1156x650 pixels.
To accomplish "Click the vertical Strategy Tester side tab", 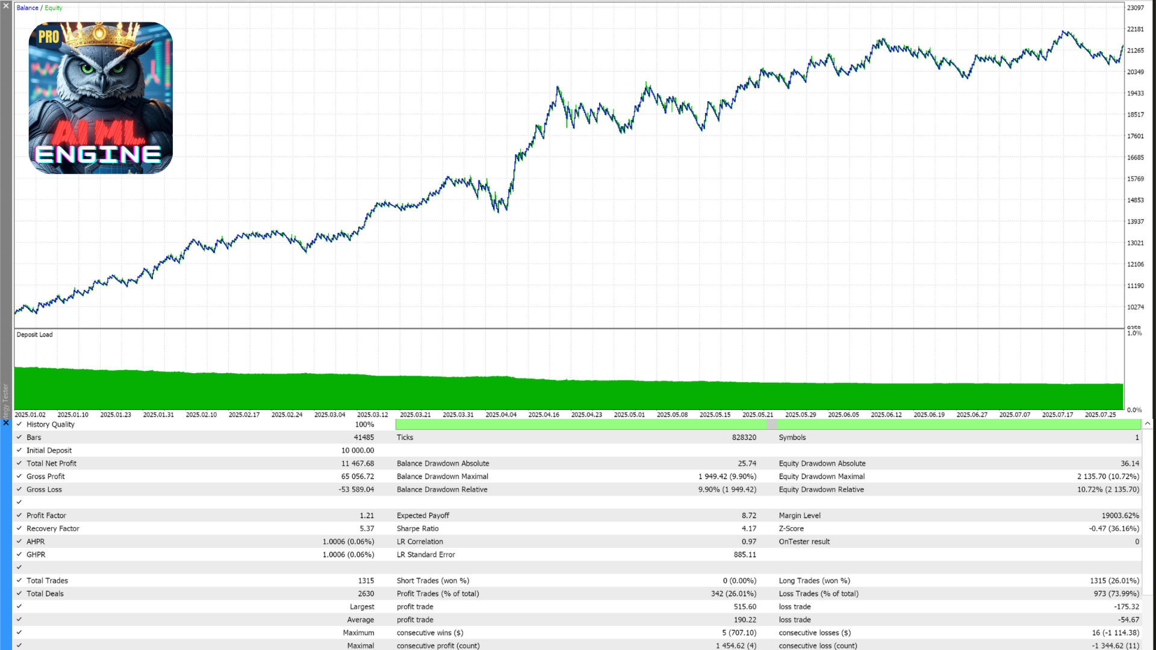I will tap(5, 400).
